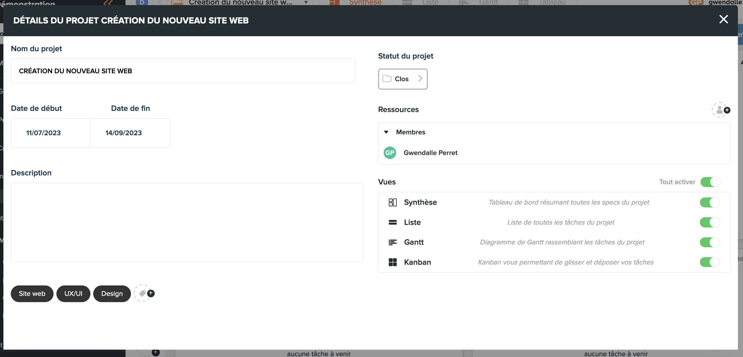
Task: Select the start date 11/07/2023
Action: tap(51, 133)
